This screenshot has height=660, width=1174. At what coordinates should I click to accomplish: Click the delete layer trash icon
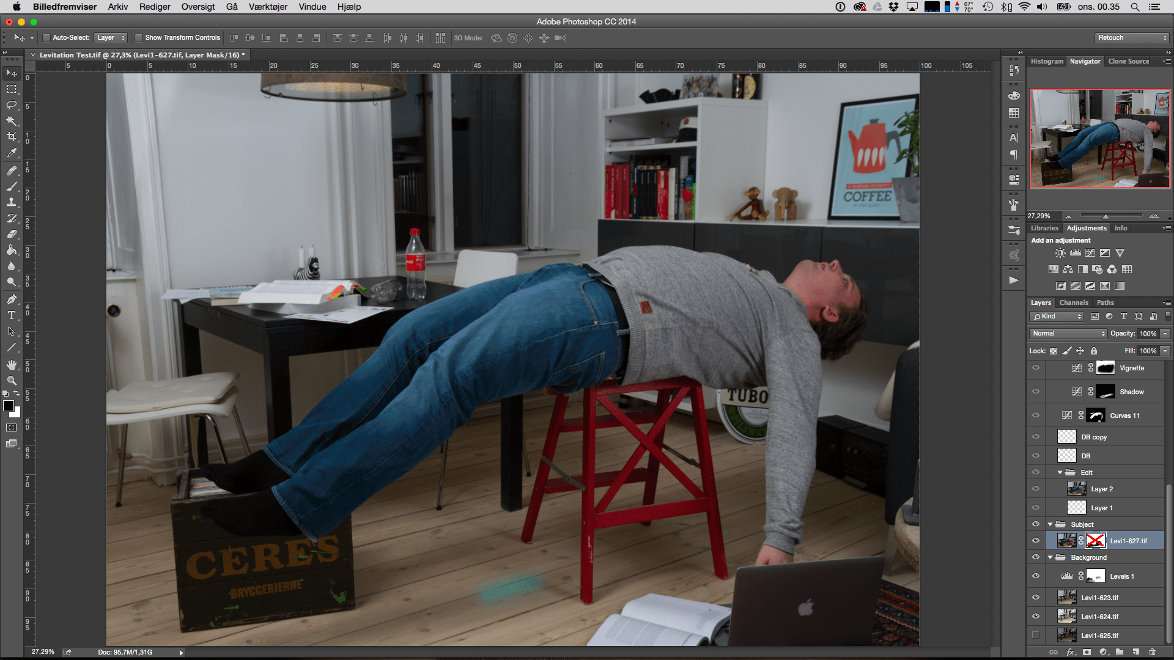coord(1152,652)
